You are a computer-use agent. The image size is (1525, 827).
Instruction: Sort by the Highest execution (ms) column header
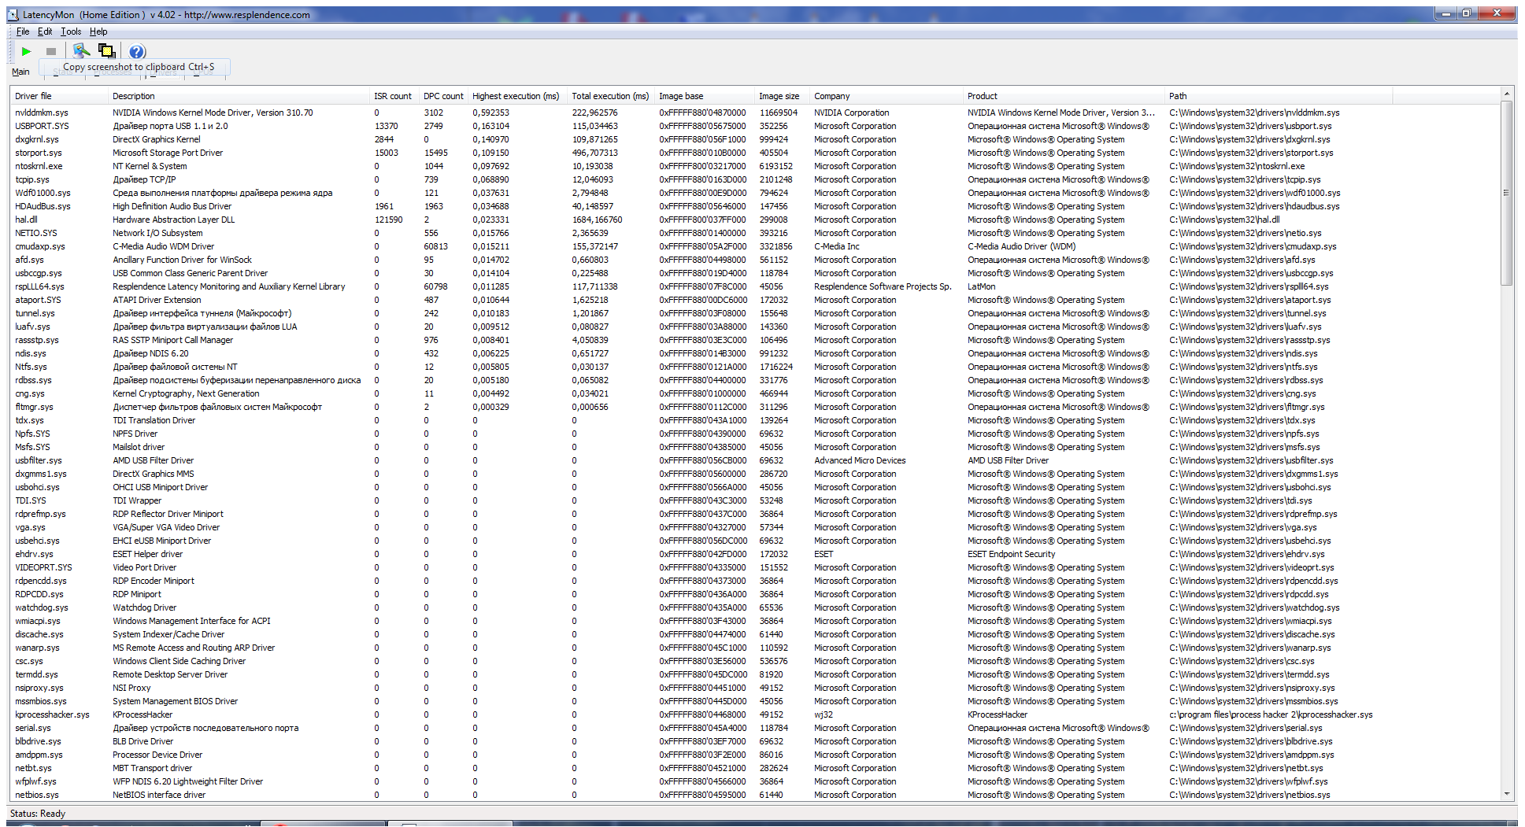pos(516,96)
